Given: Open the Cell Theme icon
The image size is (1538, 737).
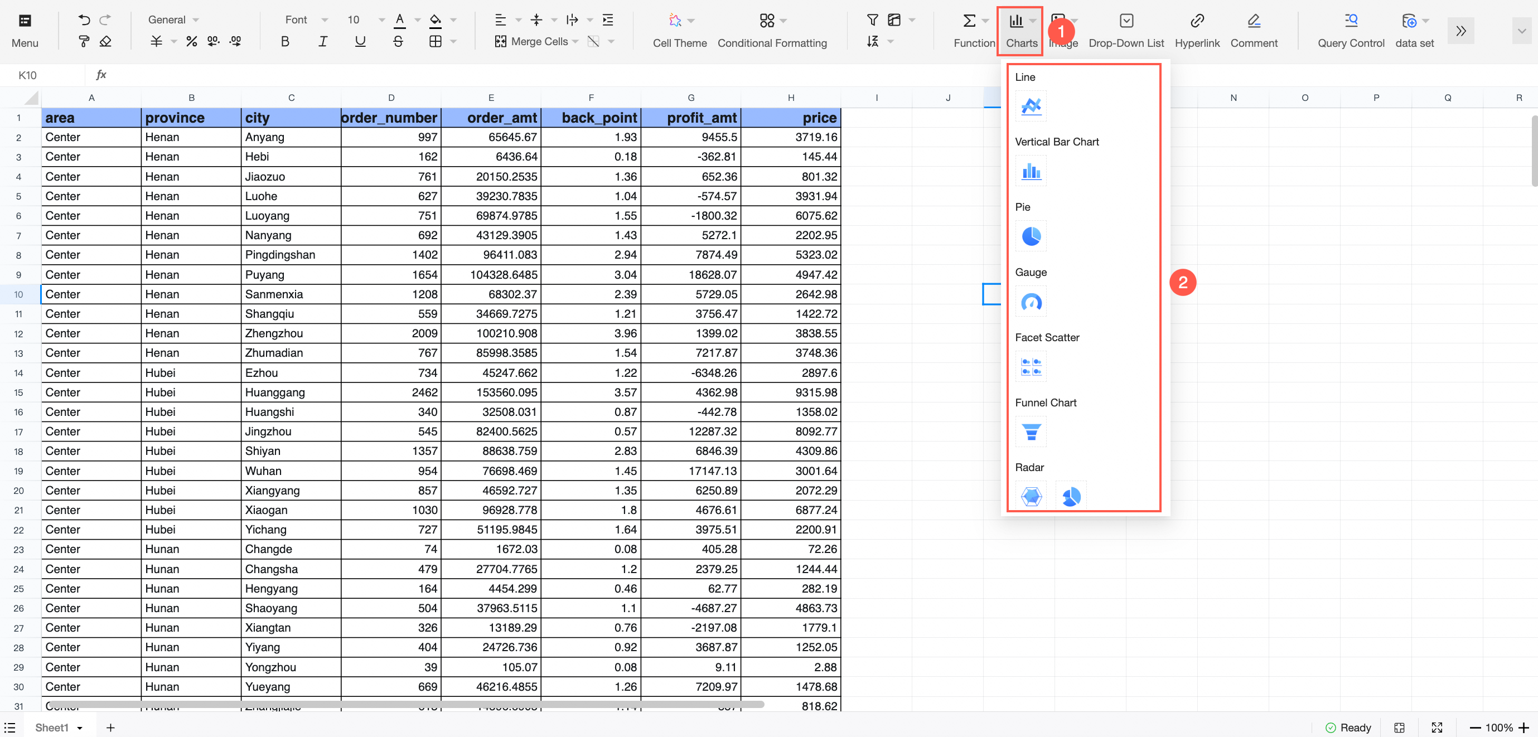Looking at the screenshot, I should (675, 20).
